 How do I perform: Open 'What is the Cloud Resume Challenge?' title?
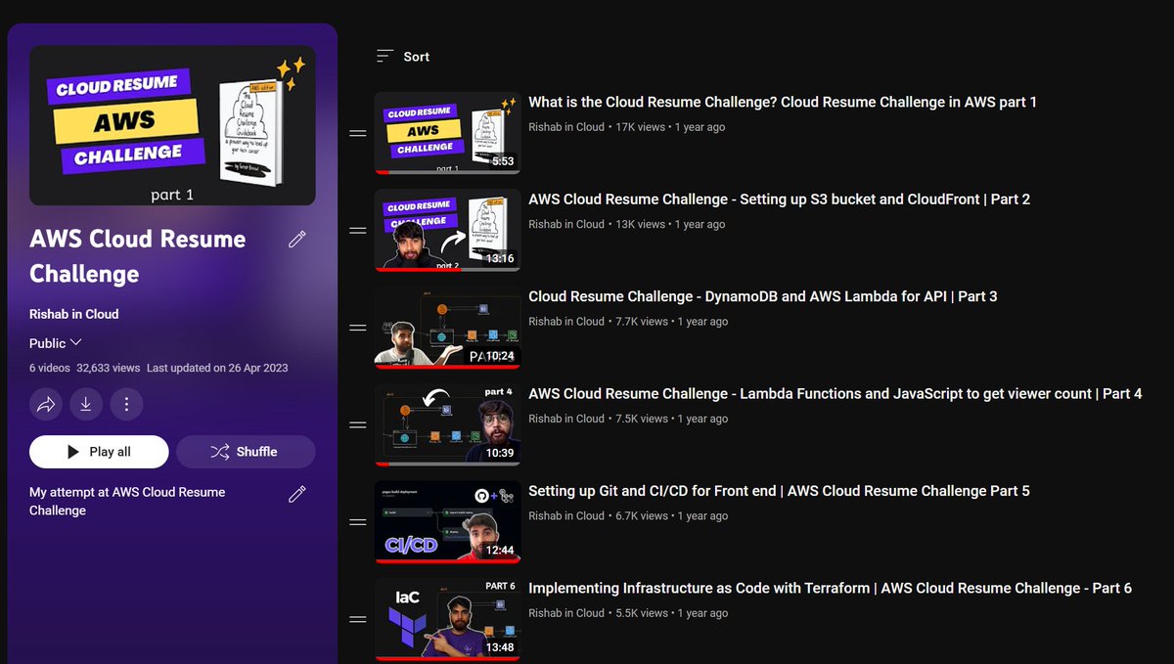pos(783,102)
